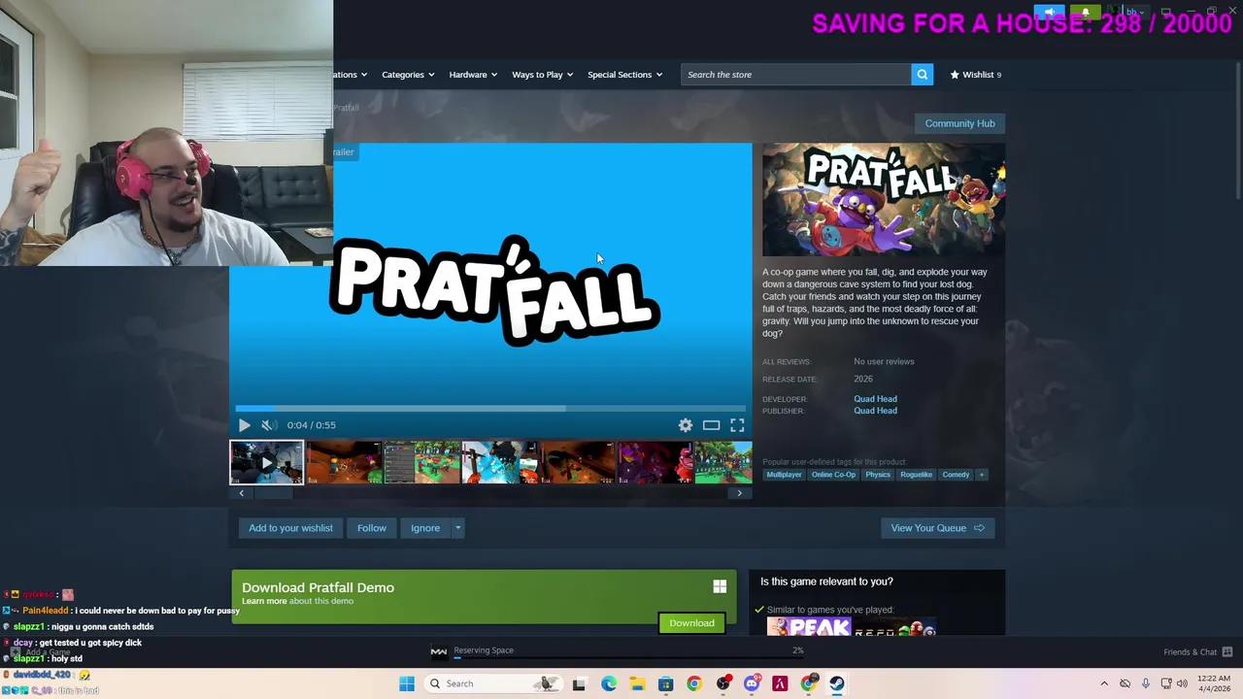Click the Pratfall header capsule image
This screenshot has height=699, width=1243.
point(883,200)
